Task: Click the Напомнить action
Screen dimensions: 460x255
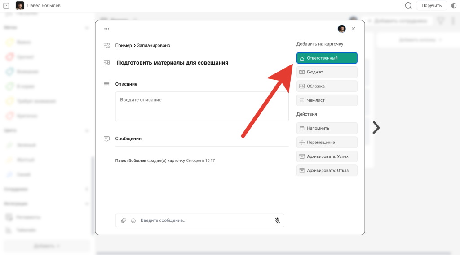Action: point(327,128)
